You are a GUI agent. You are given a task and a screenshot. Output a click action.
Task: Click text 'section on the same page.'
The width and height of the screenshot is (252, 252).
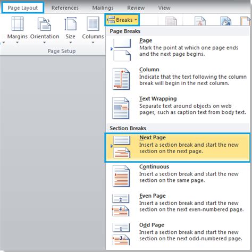(172, 180)
